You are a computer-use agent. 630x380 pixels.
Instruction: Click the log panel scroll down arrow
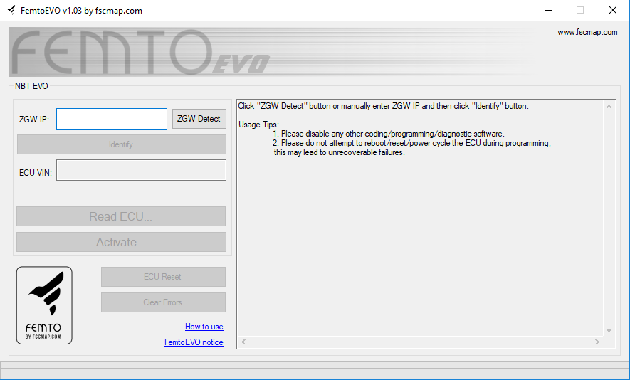609,330
